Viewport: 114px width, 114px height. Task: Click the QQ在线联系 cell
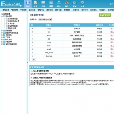[77, 39]
